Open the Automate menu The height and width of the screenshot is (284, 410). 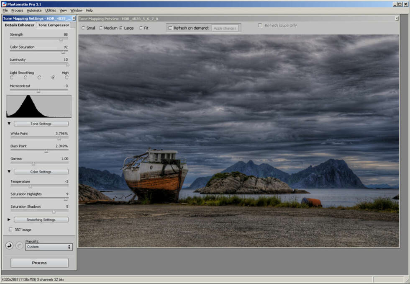pyautogui.click(x=34, y=10)
